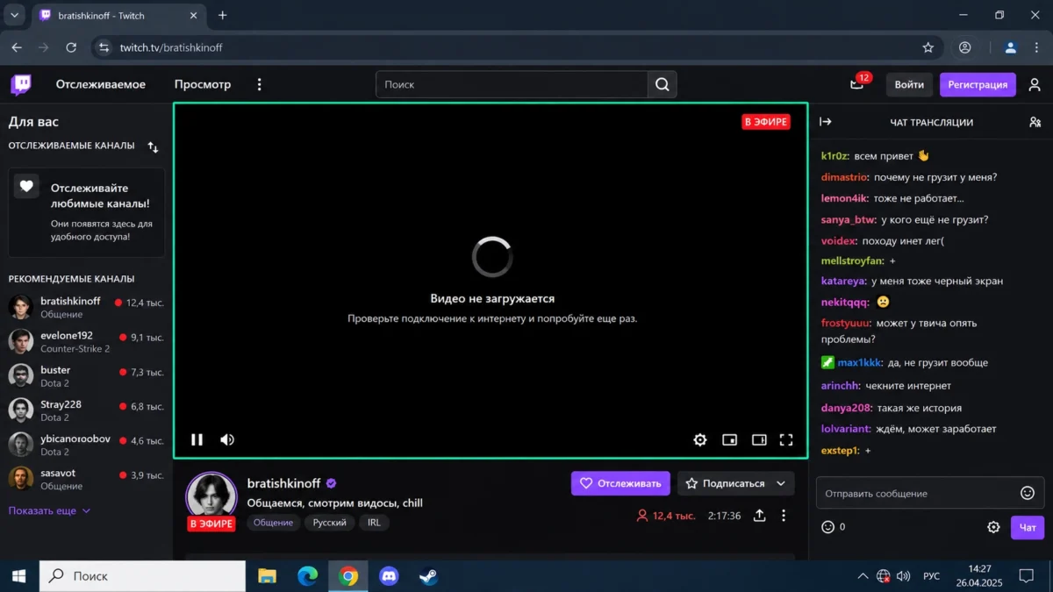Screen dimensions: 1053x592
Task: Click the channel points icon below chat
Action: [x=827, y=527]
